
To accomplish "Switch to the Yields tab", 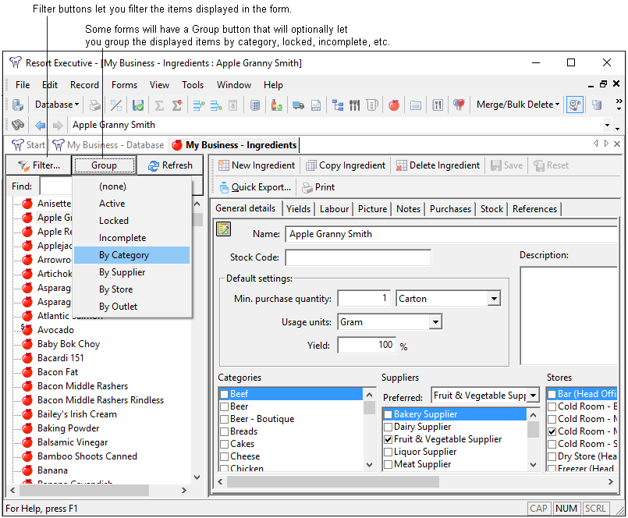I will click(x=298, y=209).
